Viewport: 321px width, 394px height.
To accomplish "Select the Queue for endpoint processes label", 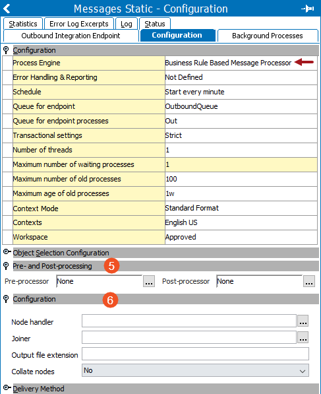I will pos(61,121).
